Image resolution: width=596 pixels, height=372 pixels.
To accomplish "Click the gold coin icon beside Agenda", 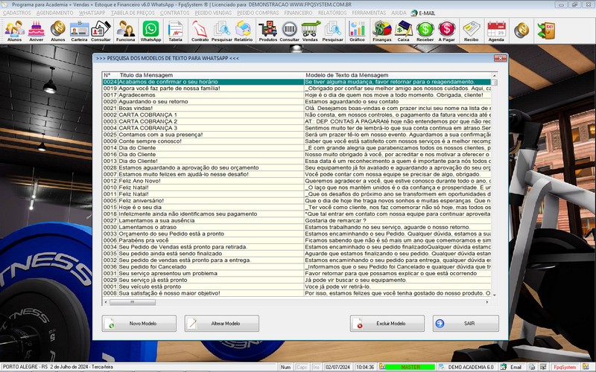I will coord(521,30).
